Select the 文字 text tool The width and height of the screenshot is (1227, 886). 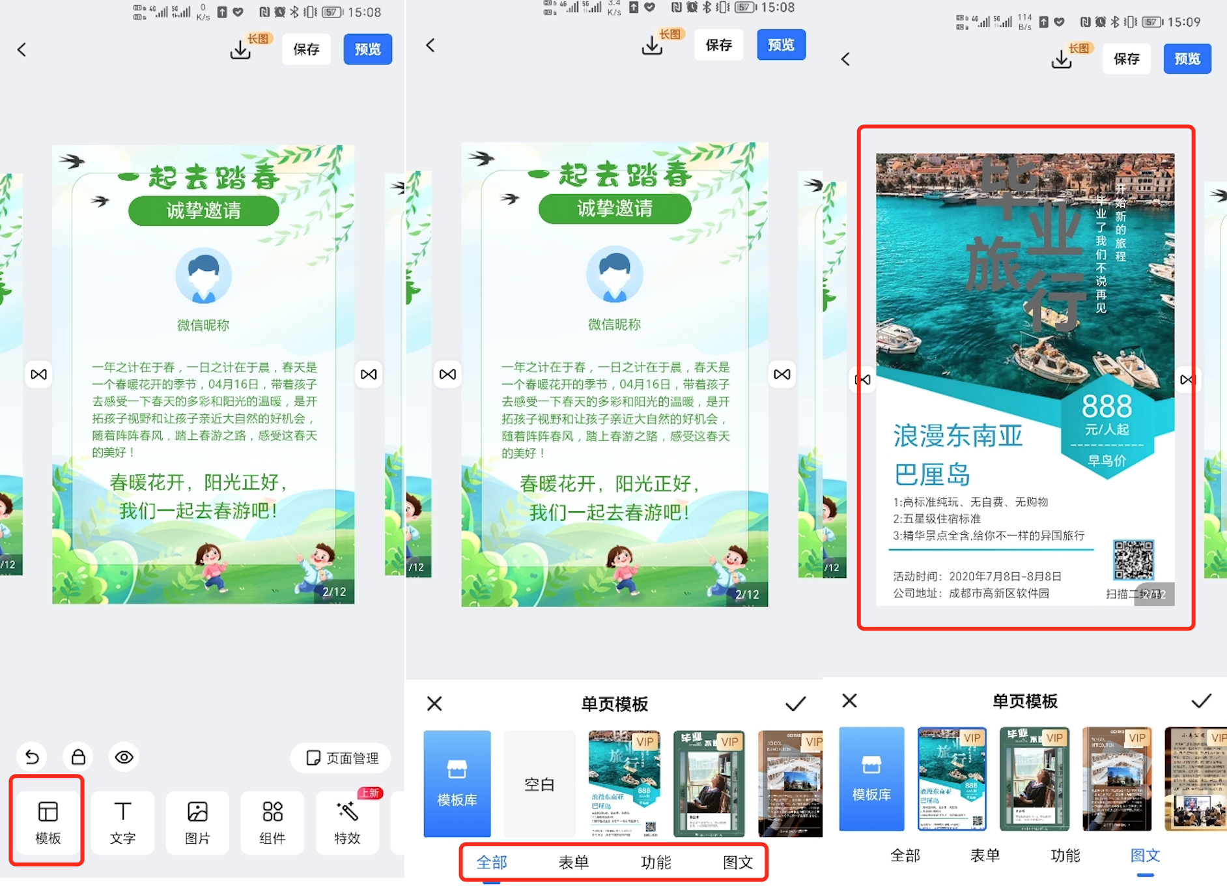[122, 822]
